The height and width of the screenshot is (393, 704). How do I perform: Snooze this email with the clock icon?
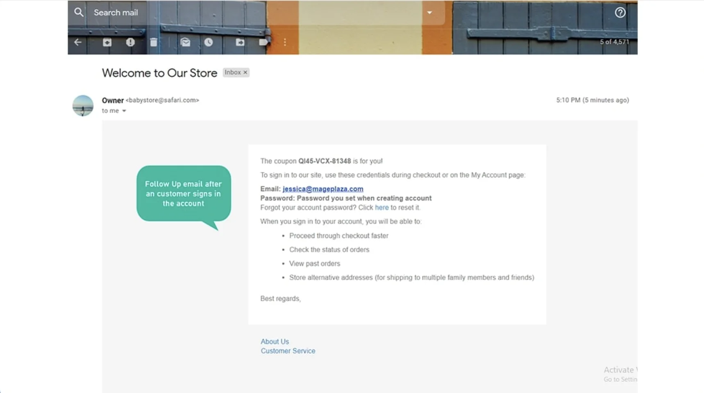pos(209,42)
